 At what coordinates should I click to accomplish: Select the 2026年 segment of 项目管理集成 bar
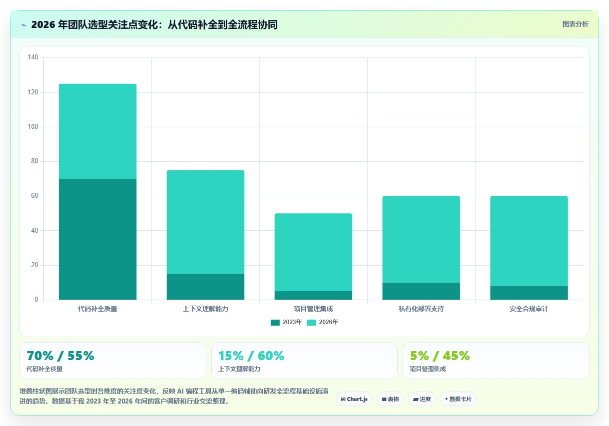coord(313,252)
